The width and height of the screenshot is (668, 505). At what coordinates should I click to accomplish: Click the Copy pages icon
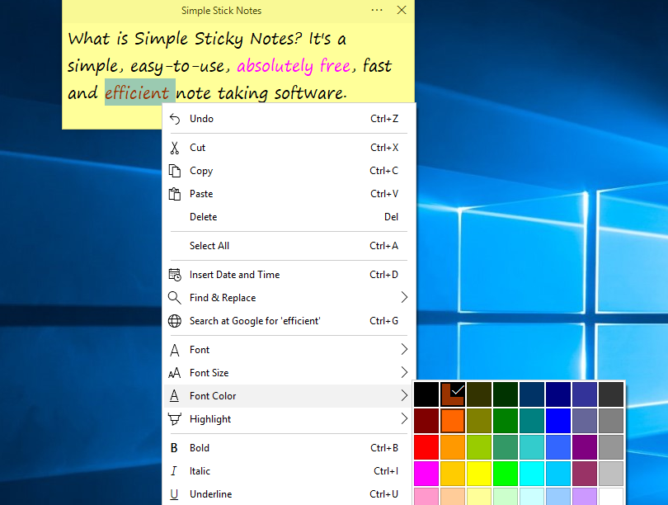(x=174, y=171)
